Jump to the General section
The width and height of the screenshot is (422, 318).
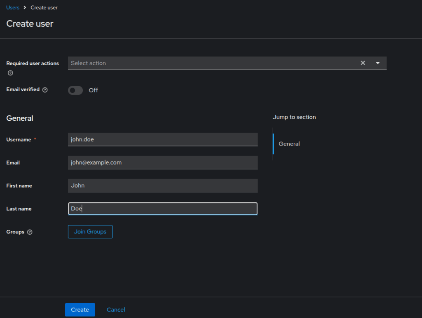click(289, 144)
